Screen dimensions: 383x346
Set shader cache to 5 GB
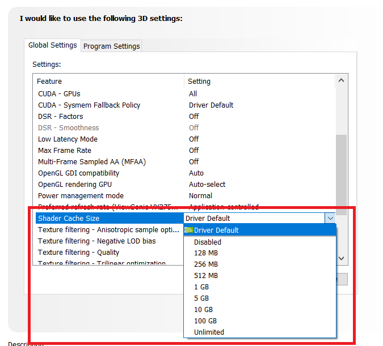[201, 298]
